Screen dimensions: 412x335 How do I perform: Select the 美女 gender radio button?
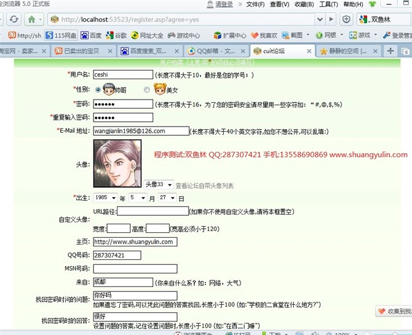[x=147, y=90]
